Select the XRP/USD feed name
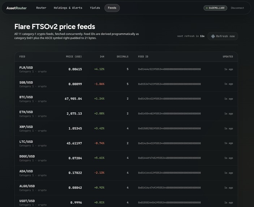Screen dimensions: 254x207 click(x=26, y=127)
